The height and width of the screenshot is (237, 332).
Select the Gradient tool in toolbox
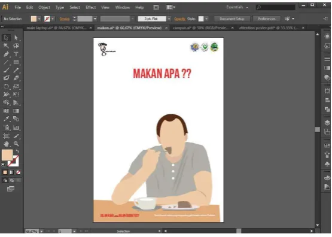click(16, 111)
